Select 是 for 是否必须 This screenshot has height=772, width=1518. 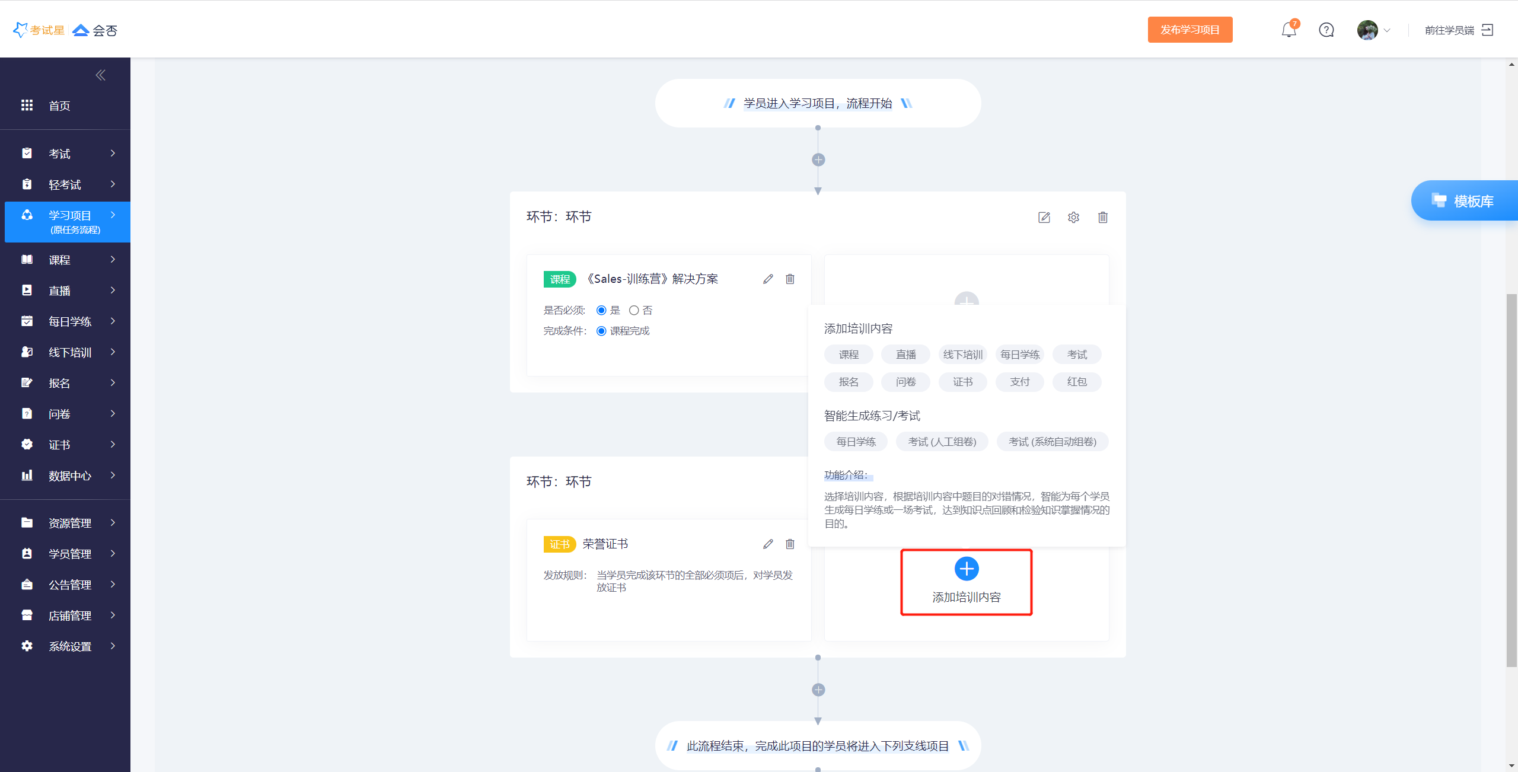pyautogui.click(x=601, y=311)
